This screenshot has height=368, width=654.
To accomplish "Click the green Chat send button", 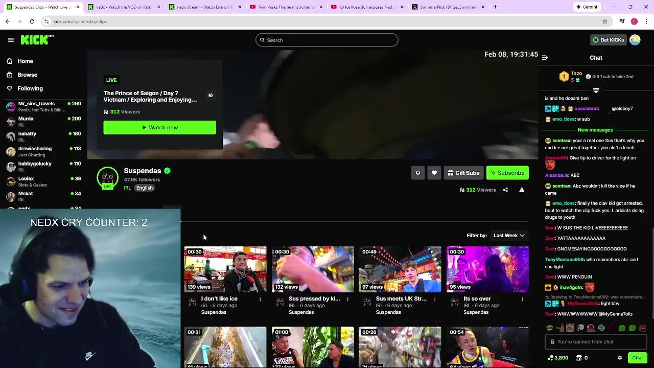I will (x=637, y=358).
